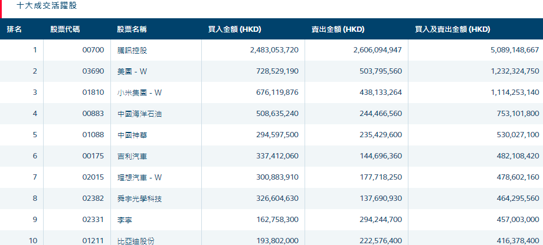Viewport: 543px width, 245px height.
Task: Click sell amount 294,244,700
Action: [381, 220]
